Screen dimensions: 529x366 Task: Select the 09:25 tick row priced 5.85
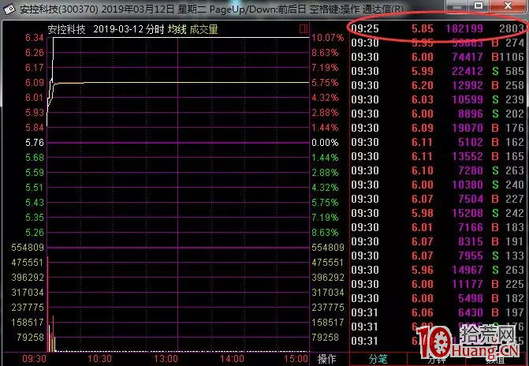click(438, 28)
